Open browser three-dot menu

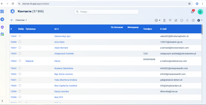tap(203, 4)
